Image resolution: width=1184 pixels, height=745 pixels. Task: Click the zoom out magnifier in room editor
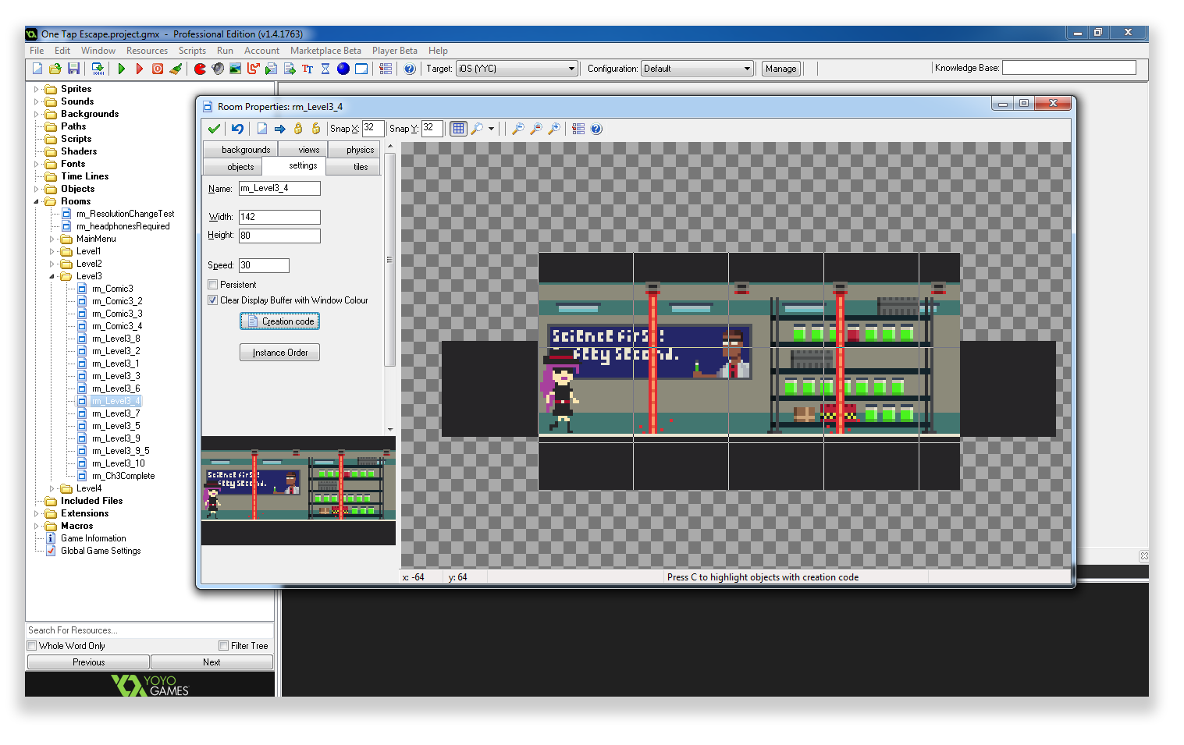(518, 129)
